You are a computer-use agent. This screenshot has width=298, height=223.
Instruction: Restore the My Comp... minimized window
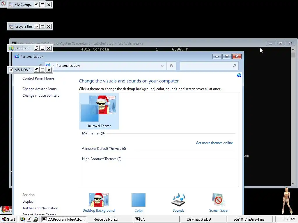[x=36, y=5]
